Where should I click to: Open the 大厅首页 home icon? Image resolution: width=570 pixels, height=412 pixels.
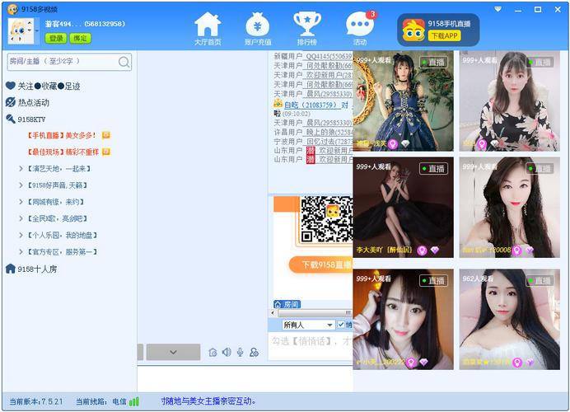[x=208, y=25]
